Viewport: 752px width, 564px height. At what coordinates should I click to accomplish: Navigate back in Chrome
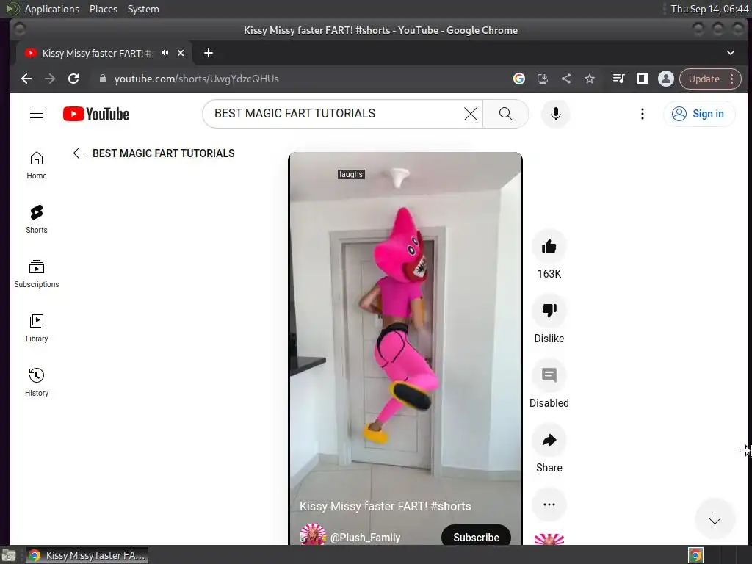[26, 79]
